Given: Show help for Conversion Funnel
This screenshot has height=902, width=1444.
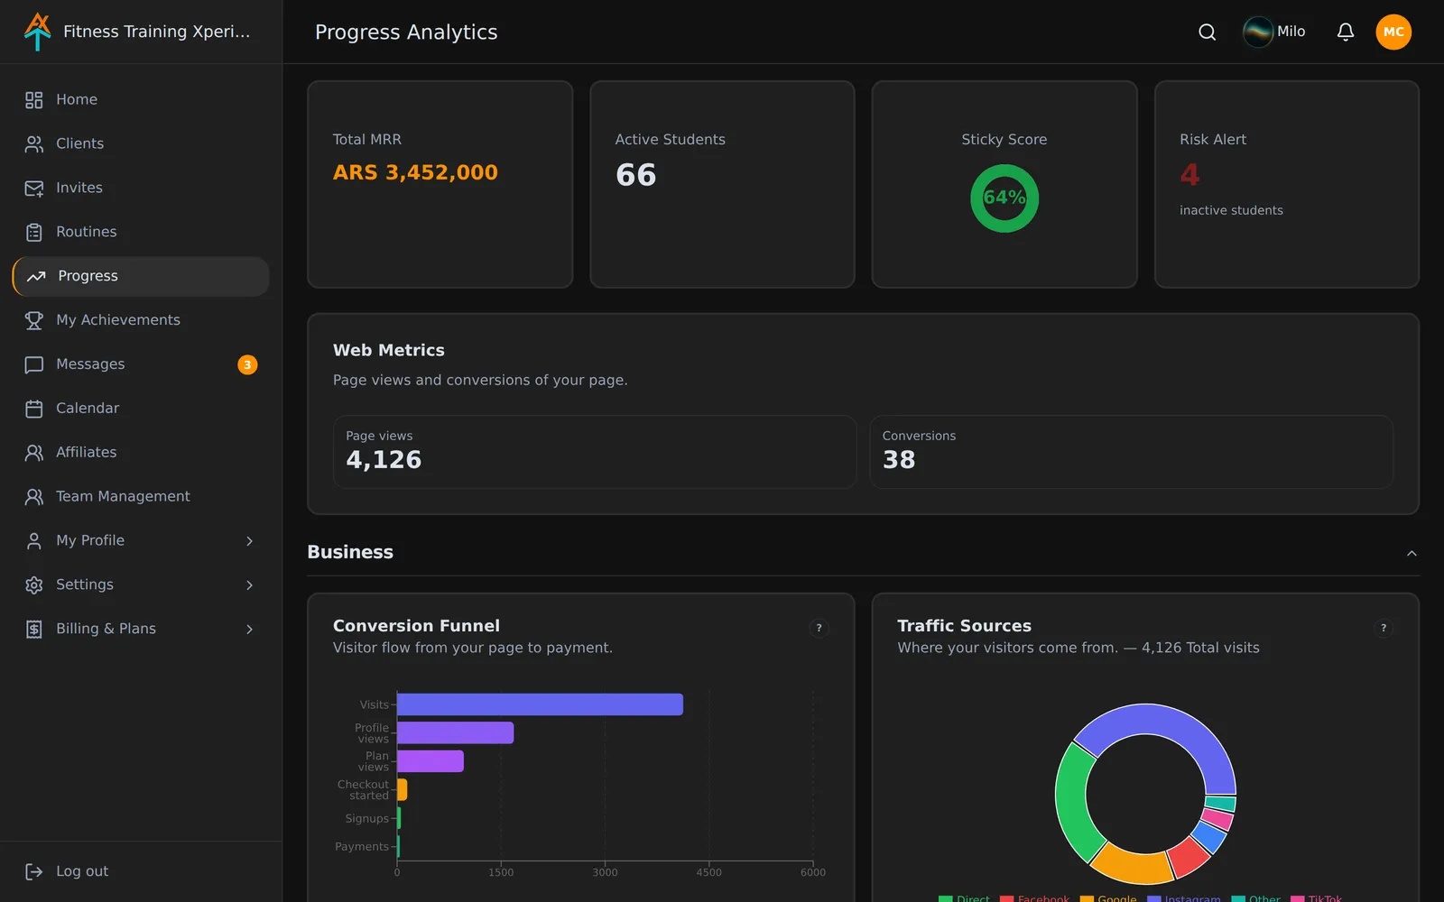Looking at the screenshot, I should (x=819, y=628).
